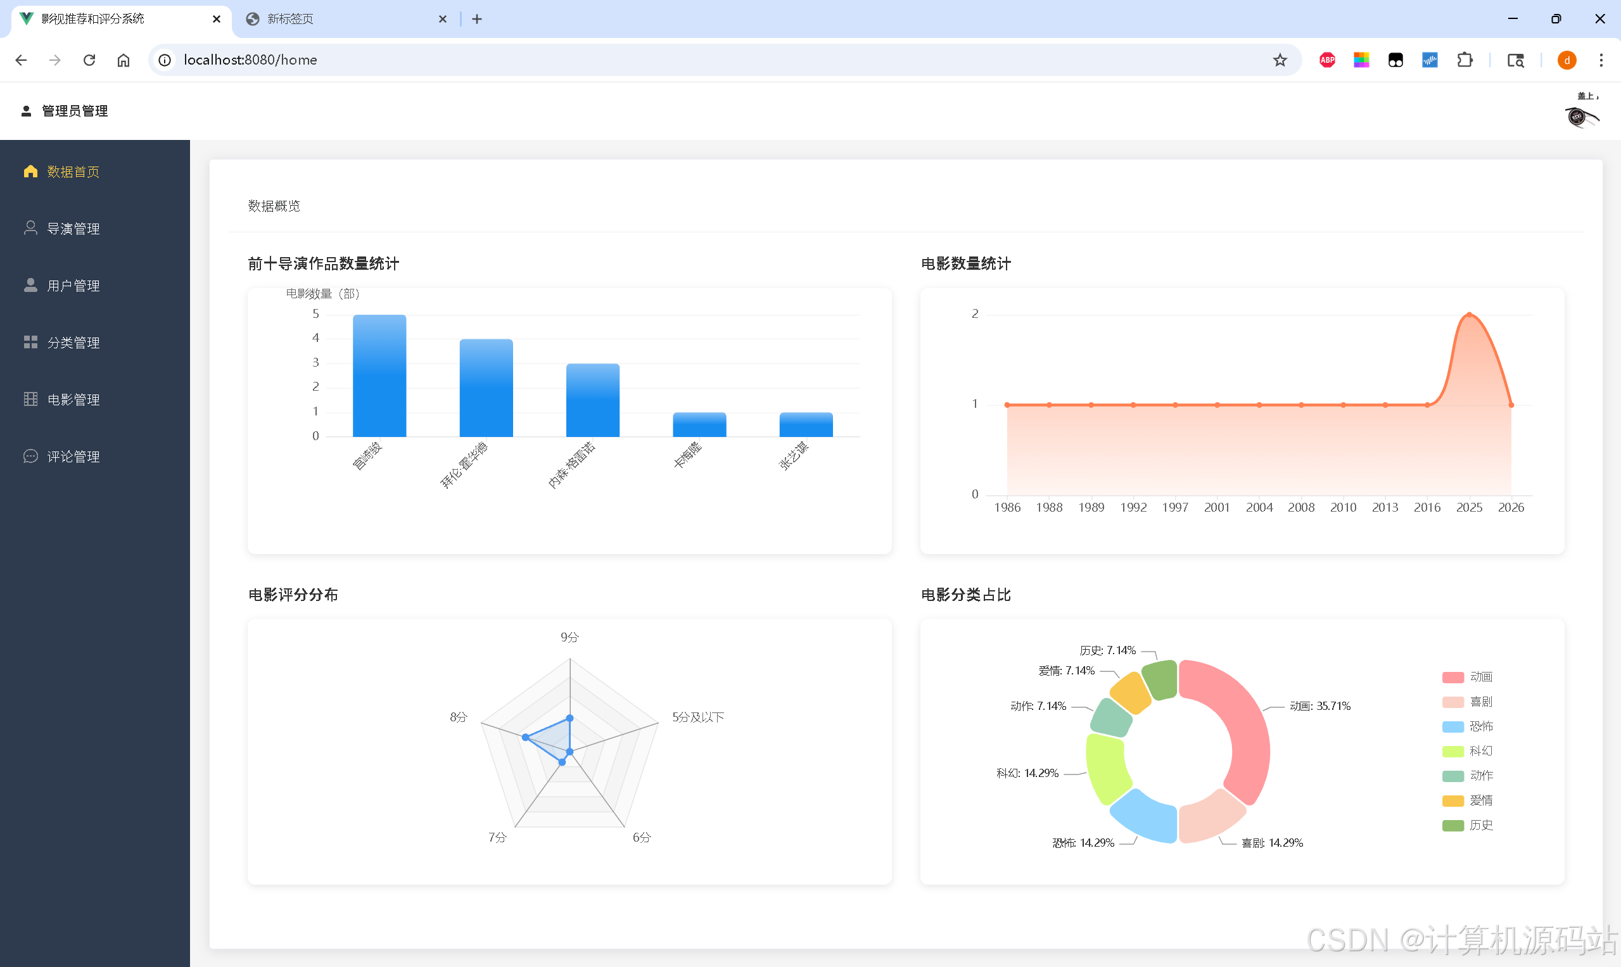This screenshot has width=1621, height=967.
Task: Bookmark this page with the star icon
Action: pyautogui.click(x=1280, y=60)
